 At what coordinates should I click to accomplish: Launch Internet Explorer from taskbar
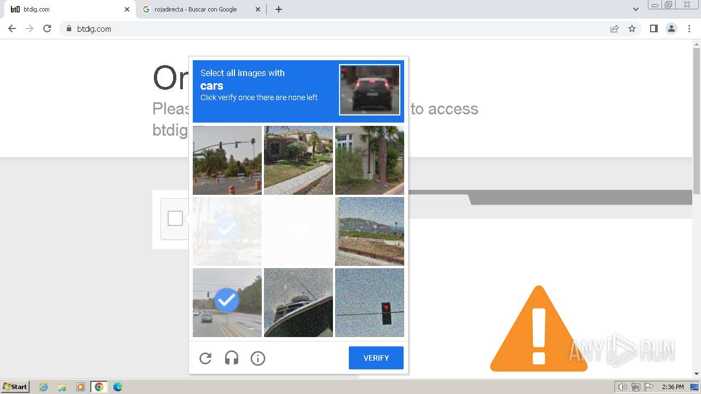point(43,387)
